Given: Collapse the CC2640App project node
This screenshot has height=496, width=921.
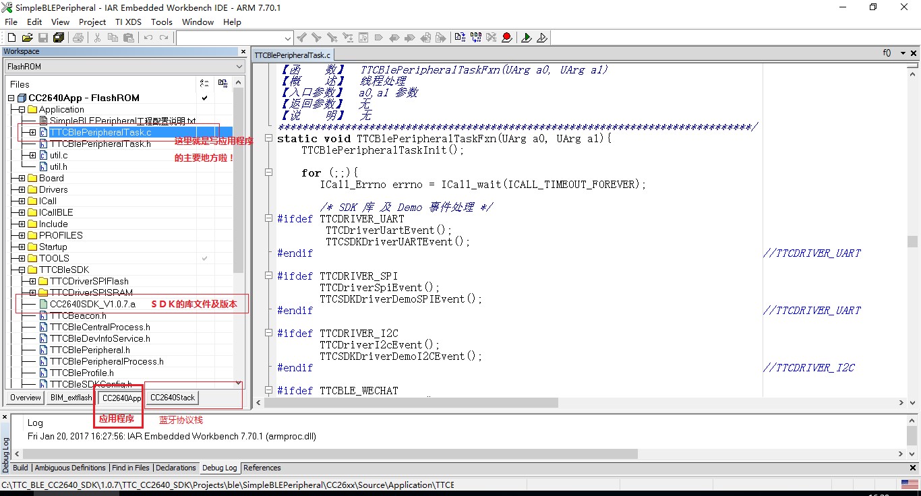Looking at the screenshot, I should [x=11, y=98].
